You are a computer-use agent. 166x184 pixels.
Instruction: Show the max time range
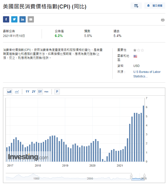(x=46, y=92)
